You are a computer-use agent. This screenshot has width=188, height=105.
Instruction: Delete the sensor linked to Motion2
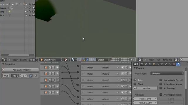[x=58, y=74]
